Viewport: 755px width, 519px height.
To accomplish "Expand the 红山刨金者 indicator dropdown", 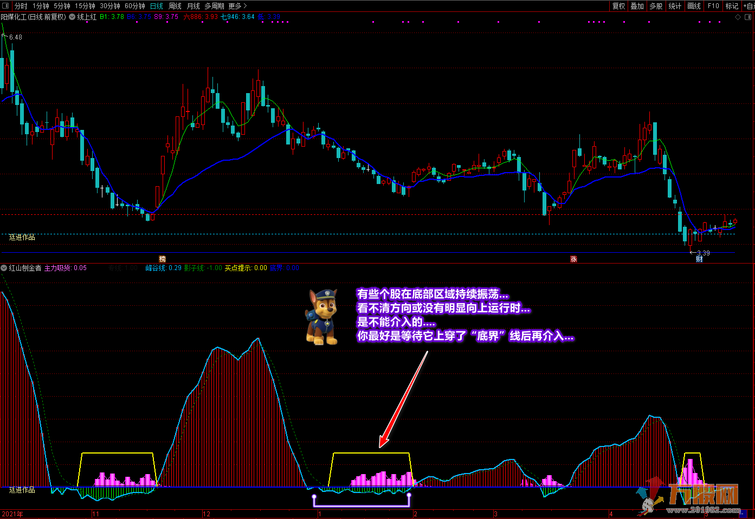I will click(4, 268).
